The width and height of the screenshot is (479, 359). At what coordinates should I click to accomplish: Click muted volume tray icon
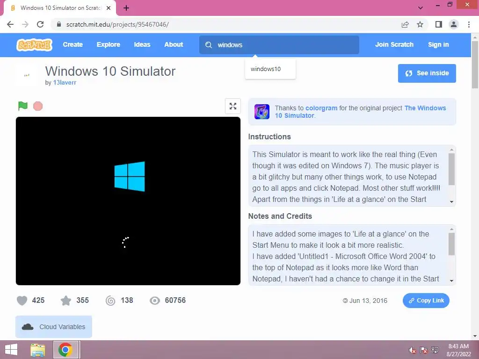point(412,350)
